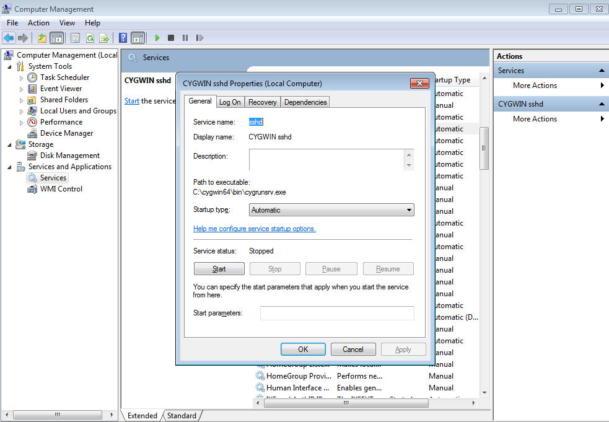
Task: Open the Help icon in the toolbar
Action: pos(122,38)
